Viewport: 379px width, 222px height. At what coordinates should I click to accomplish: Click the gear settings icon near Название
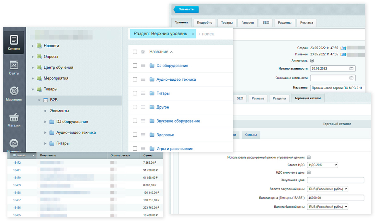pos(143,52)
